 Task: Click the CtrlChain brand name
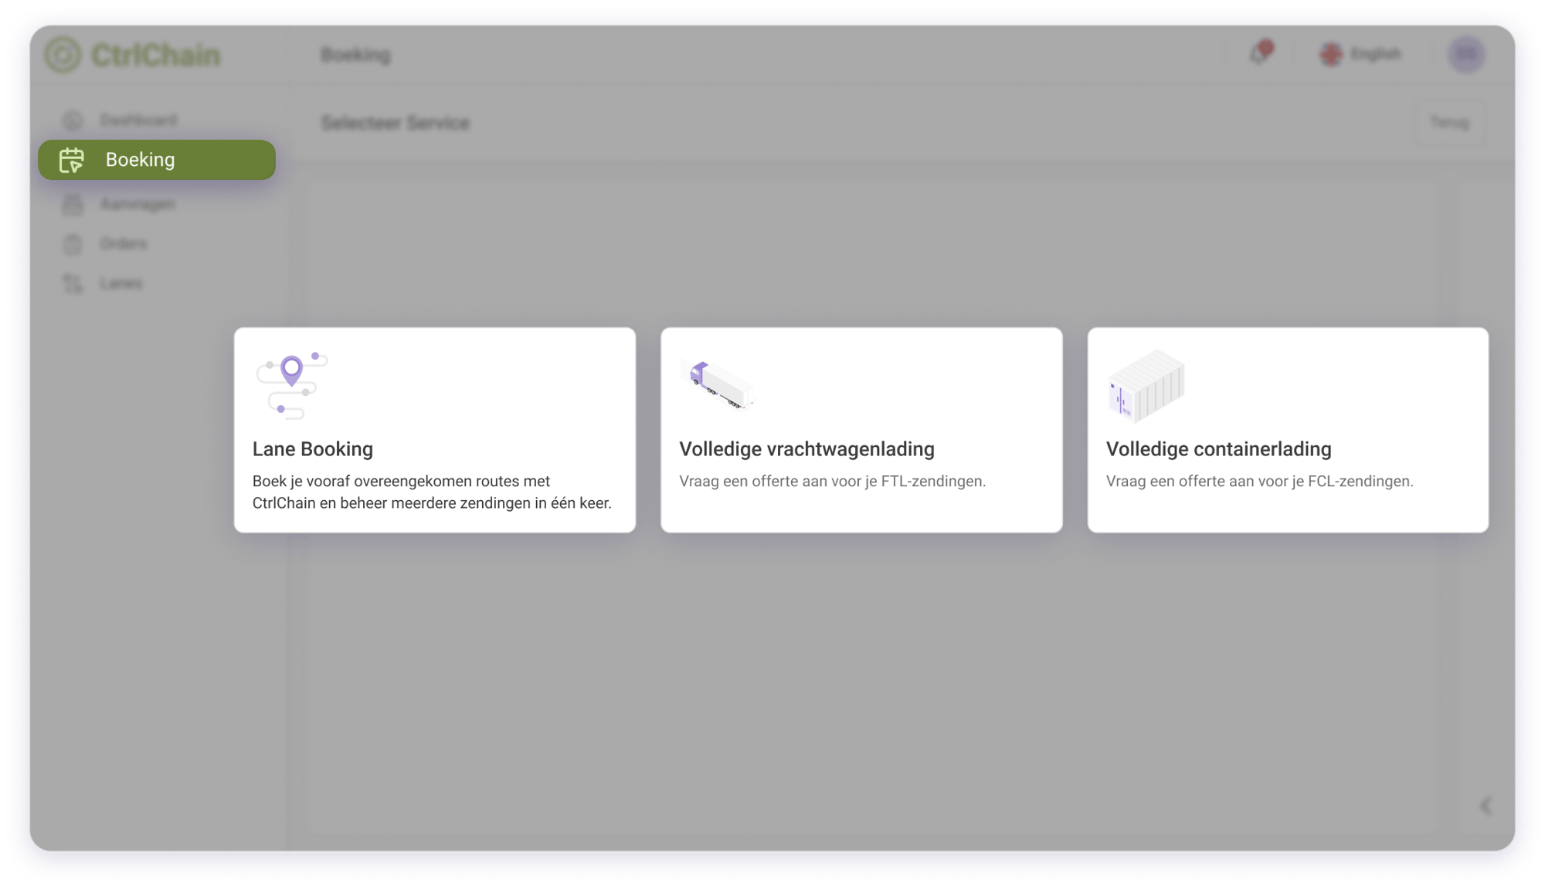point(156,55)
